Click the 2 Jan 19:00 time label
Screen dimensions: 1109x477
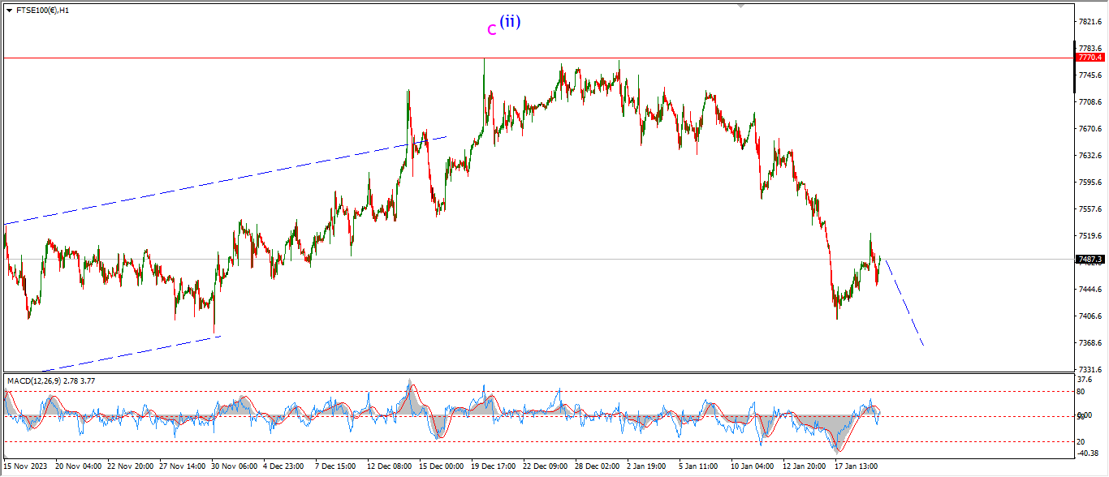click(647, 466)
